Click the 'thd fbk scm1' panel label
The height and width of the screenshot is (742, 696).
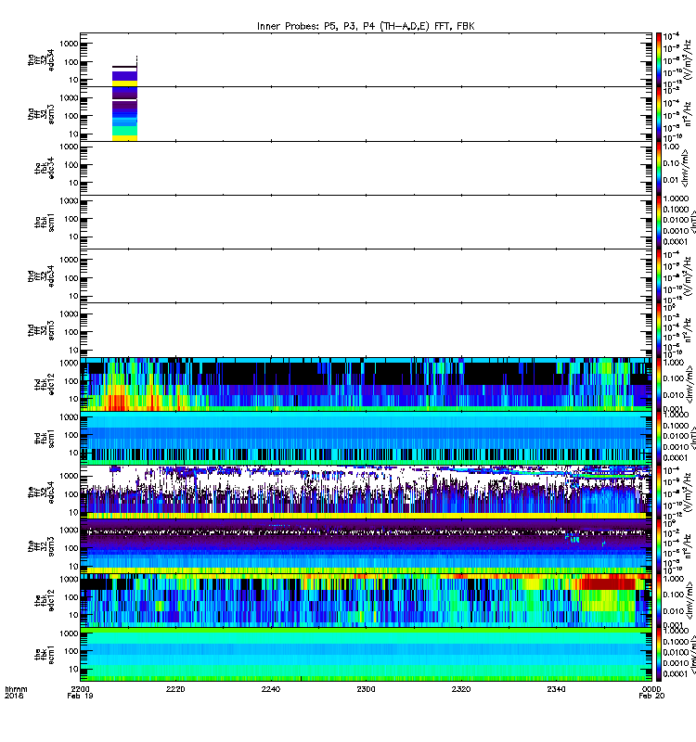click(x=45, y=439)
